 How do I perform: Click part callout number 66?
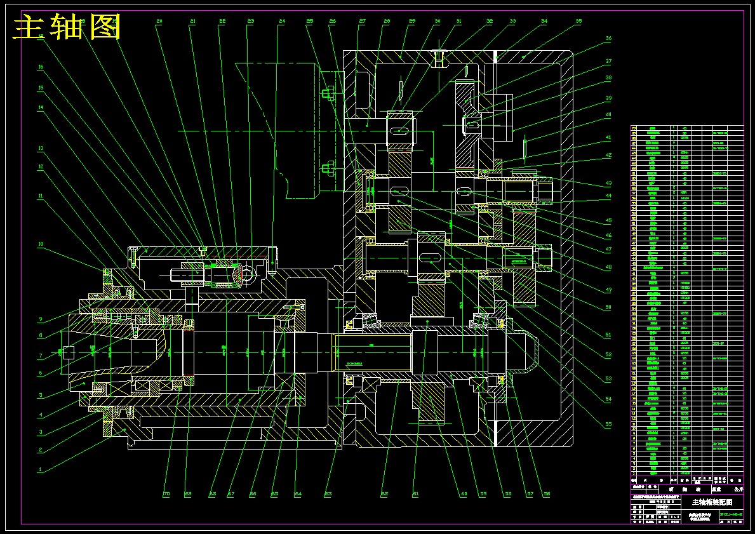[252, 494]
